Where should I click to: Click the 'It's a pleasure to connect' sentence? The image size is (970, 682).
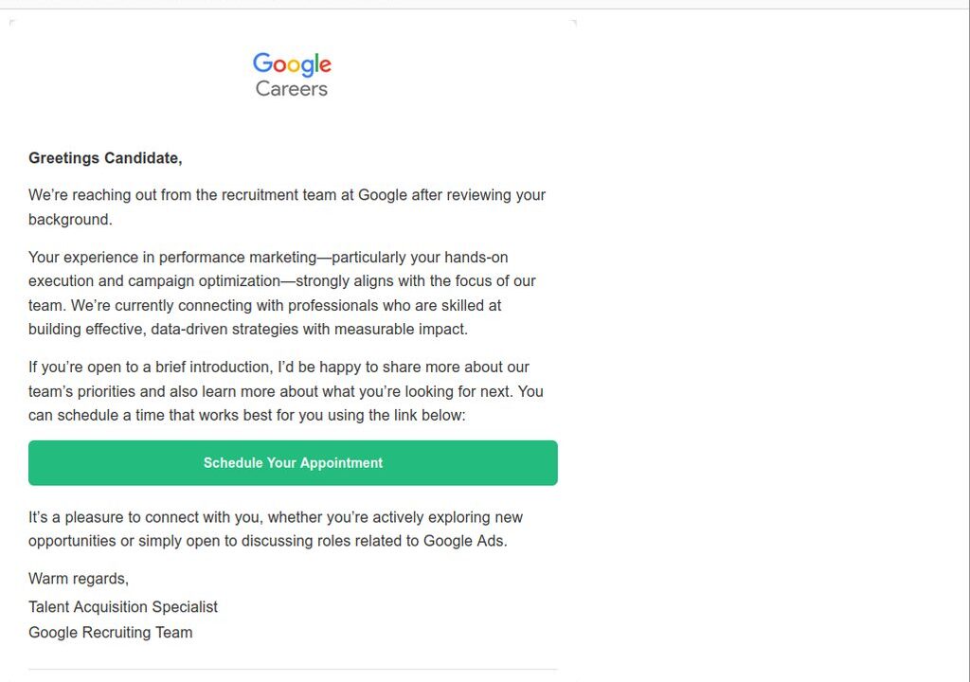(276, 529)
